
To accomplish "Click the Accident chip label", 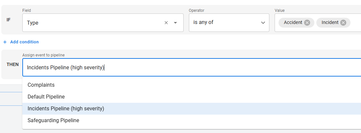I will 293,23.
